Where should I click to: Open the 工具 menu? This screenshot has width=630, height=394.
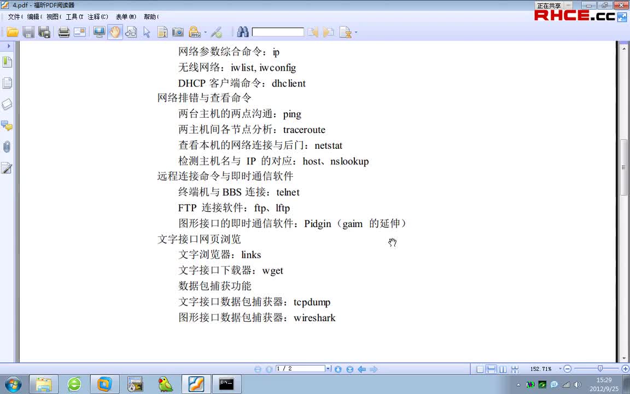[x=74, y=16]
